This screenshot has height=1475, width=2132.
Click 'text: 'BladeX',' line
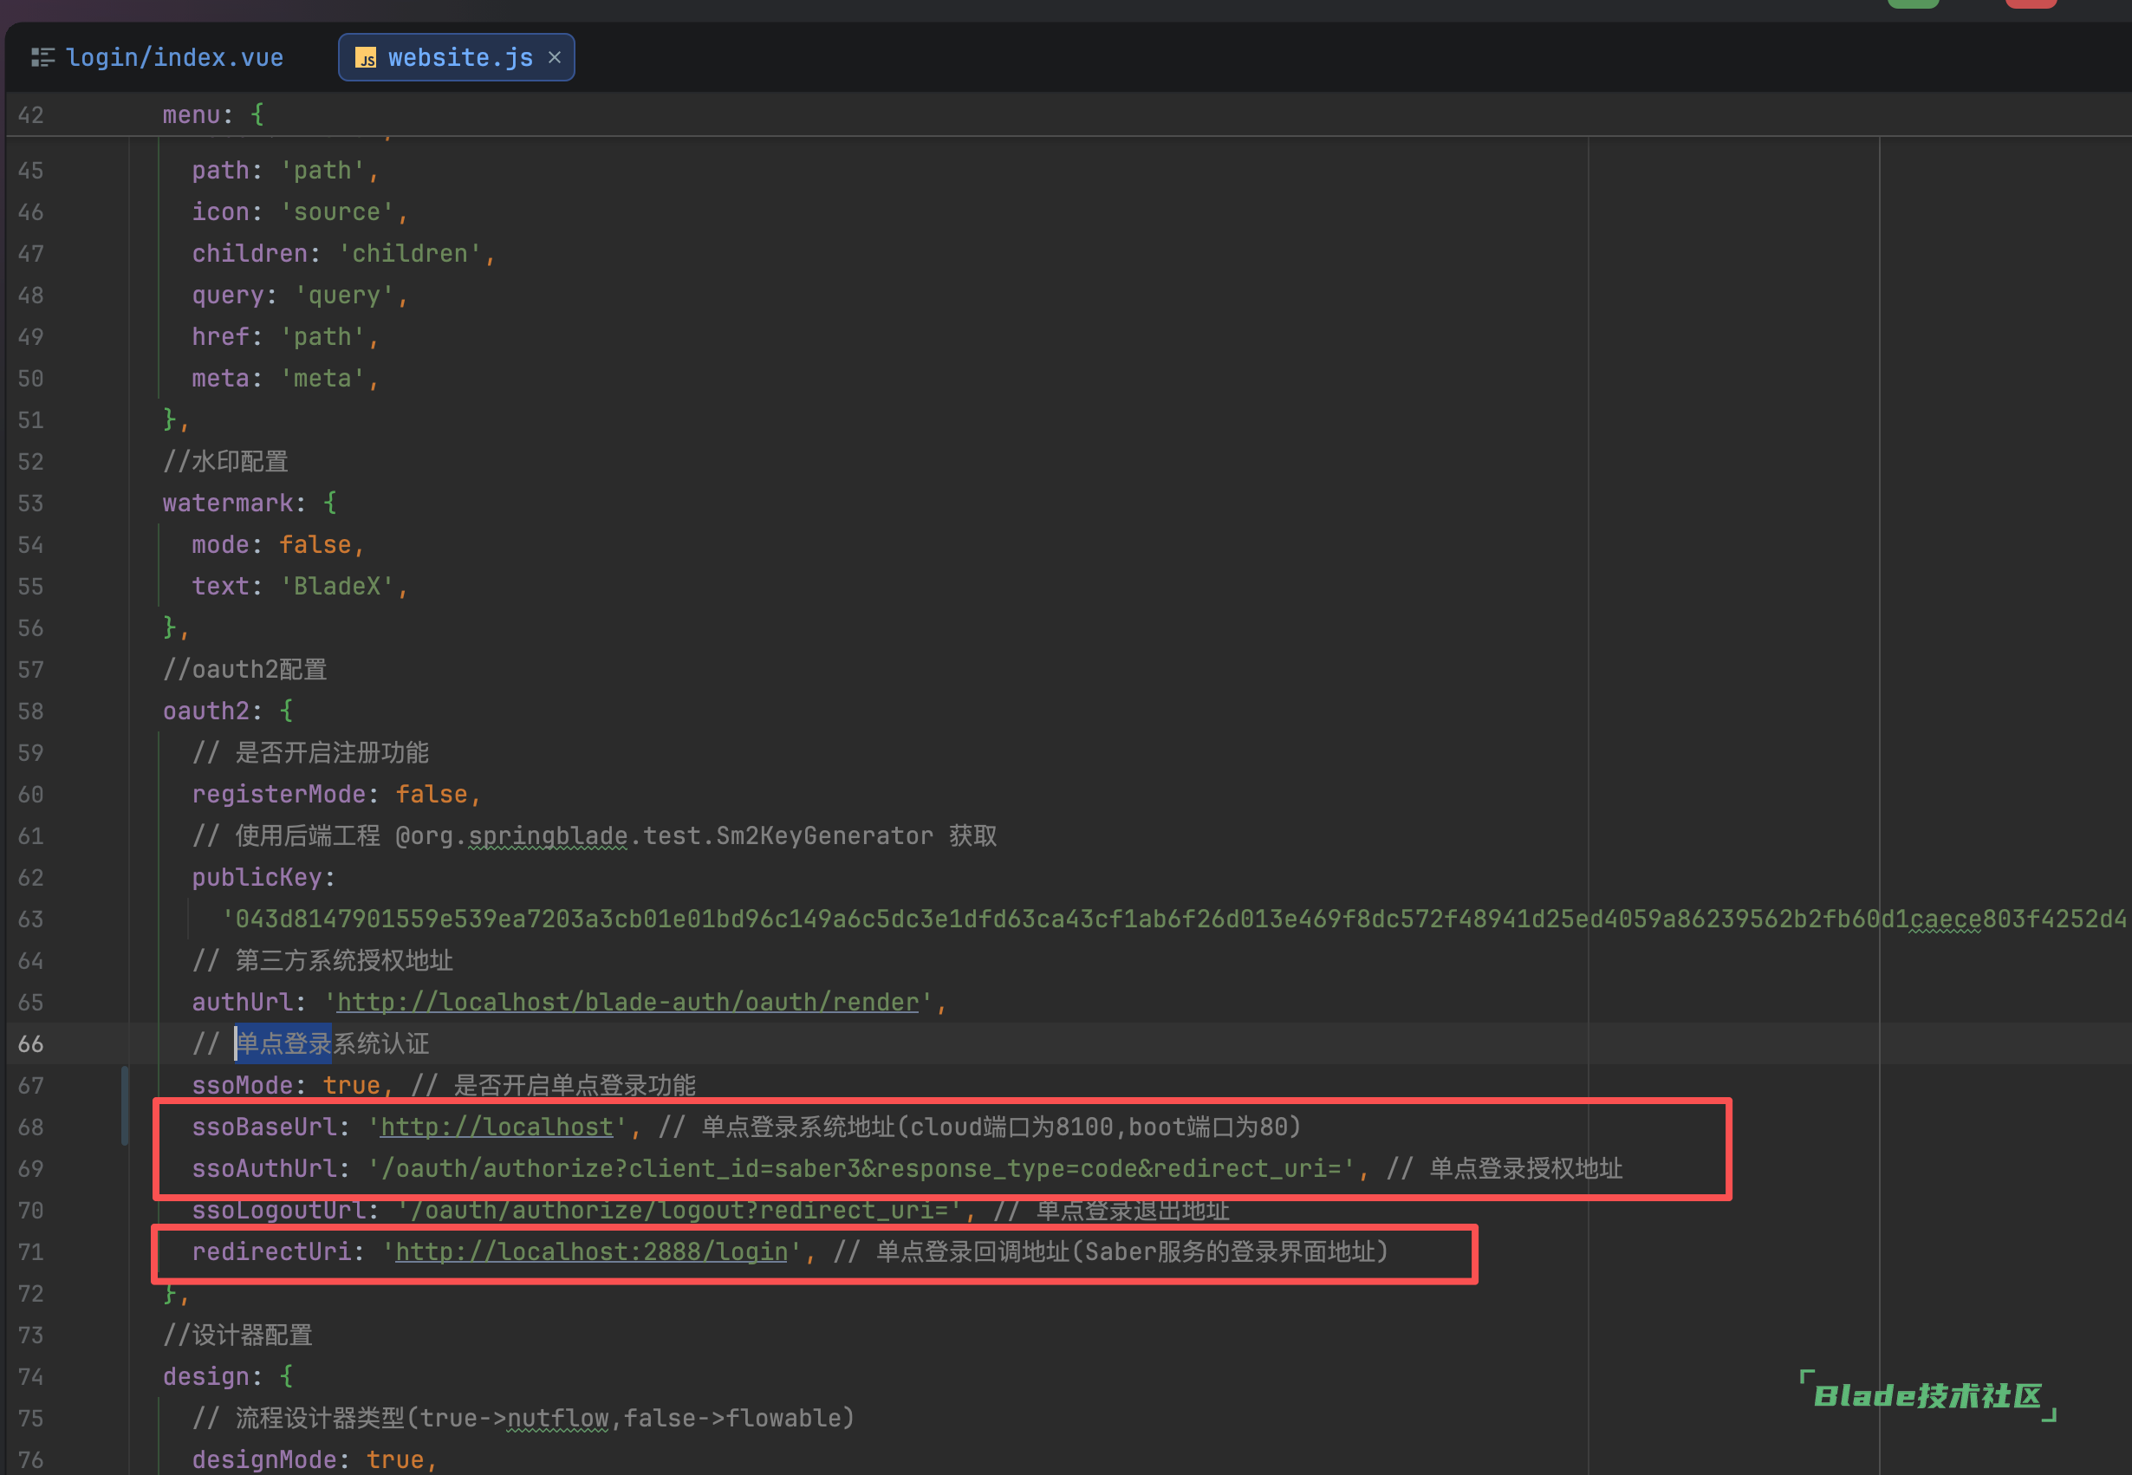pyautogui.click(x=299, y=586)
